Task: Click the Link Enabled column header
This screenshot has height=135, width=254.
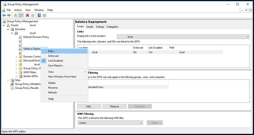Action: (158, 48)
